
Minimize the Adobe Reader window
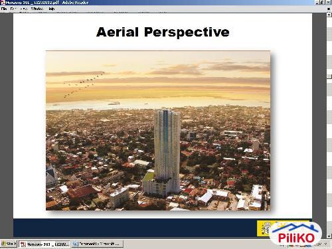point(317,3)
